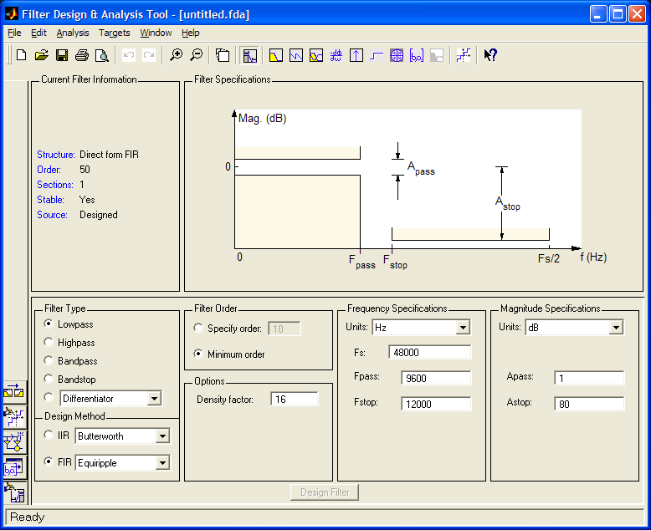This screenshot has height=530, width=651.
Task: Select the Minimum order option
Action: (x=198, y=354)
